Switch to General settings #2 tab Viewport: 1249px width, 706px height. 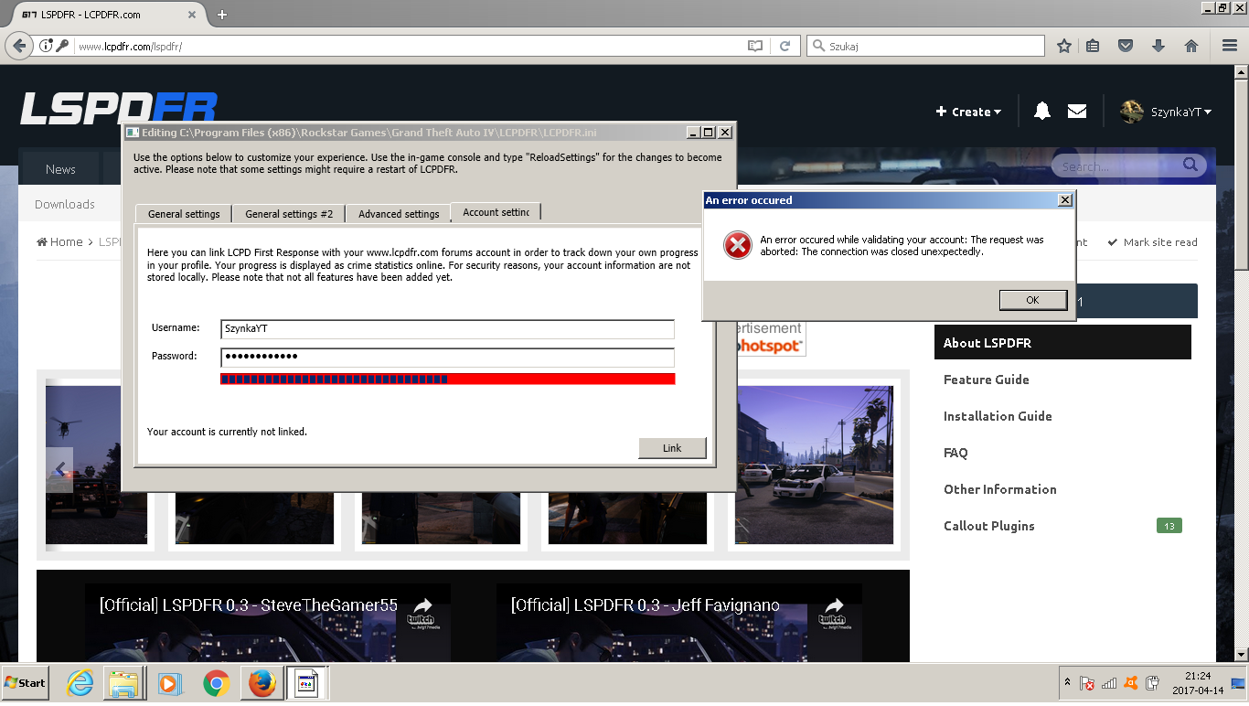tap(289, 214)
